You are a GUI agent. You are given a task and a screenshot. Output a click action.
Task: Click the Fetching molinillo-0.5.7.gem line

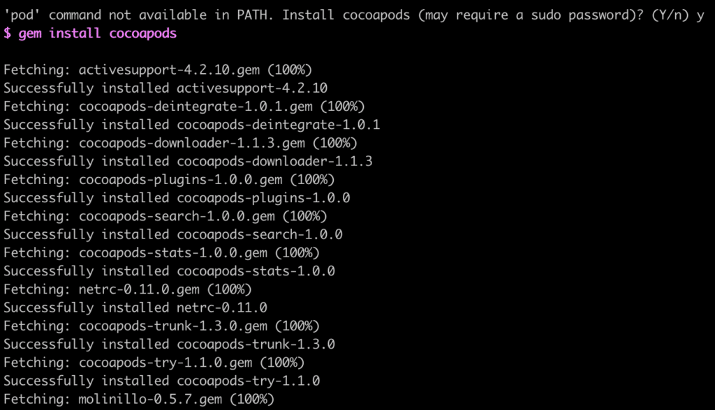(139, 399)
